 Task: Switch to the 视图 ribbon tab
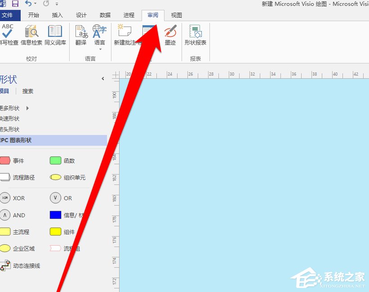(176, 15)
